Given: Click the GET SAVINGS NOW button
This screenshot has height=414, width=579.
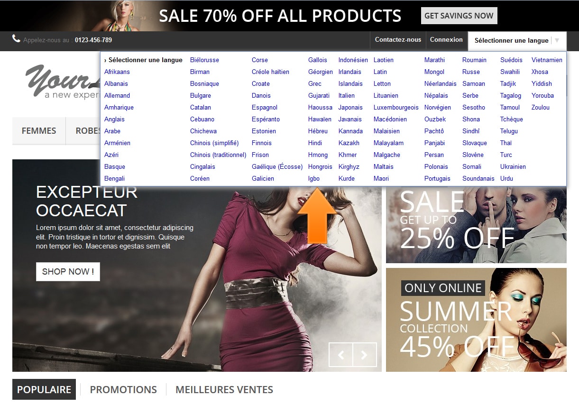Looking at the screenshot, I should 459,16.
